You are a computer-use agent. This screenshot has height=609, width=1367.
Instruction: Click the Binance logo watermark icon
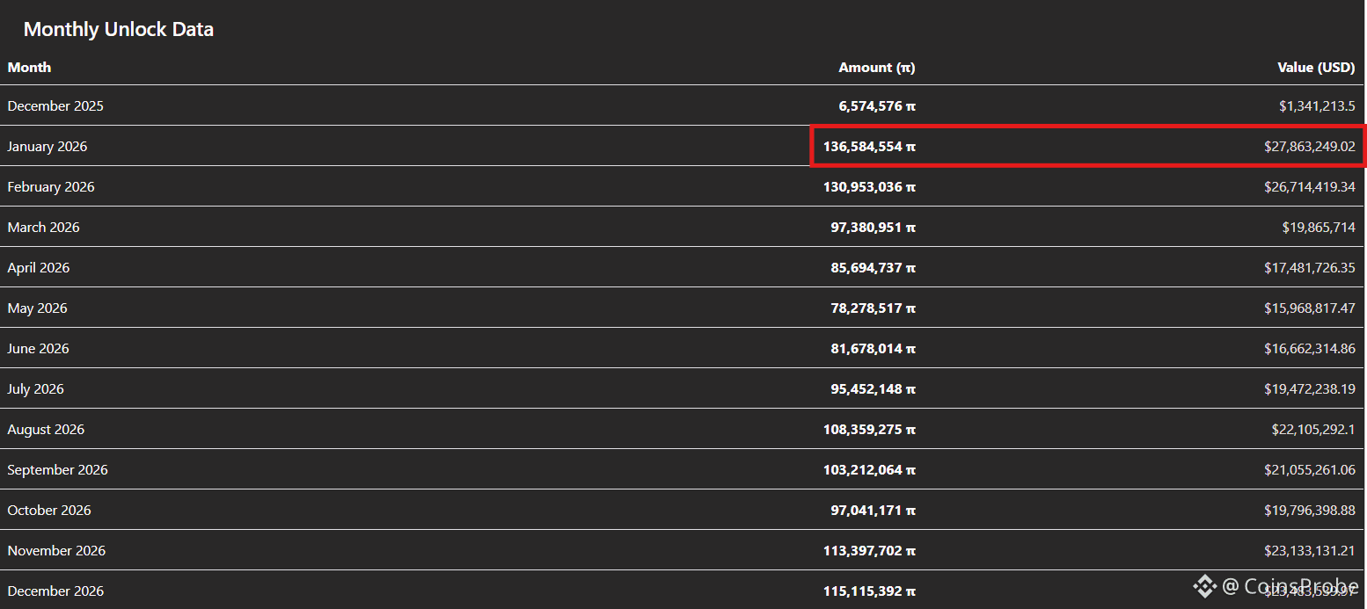1203,586
